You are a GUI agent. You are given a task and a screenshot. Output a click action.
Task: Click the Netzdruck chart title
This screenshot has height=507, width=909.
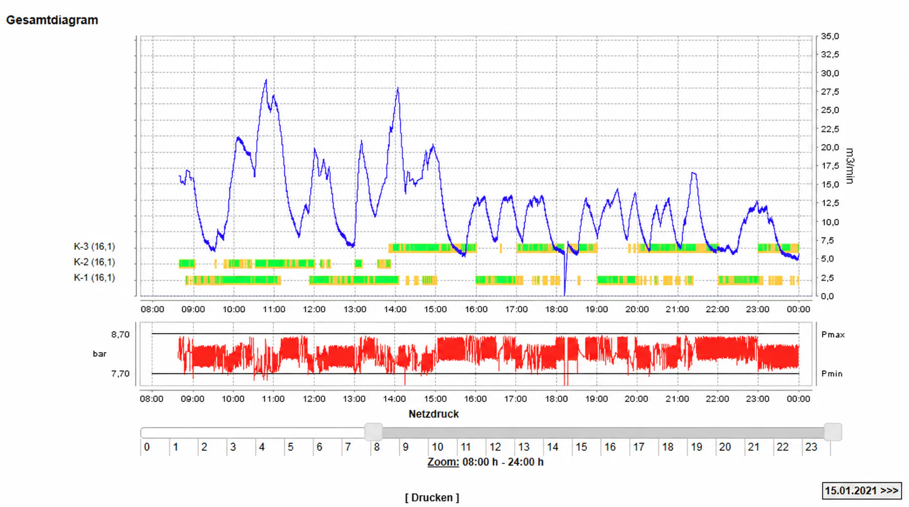[x=433, y=414]
